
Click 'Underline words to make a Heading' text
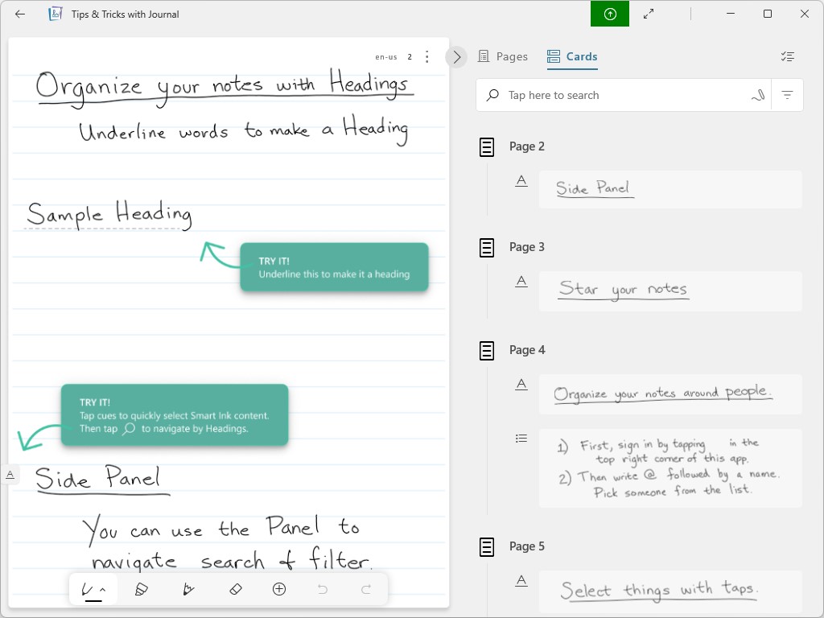click(x=244, y=130)
